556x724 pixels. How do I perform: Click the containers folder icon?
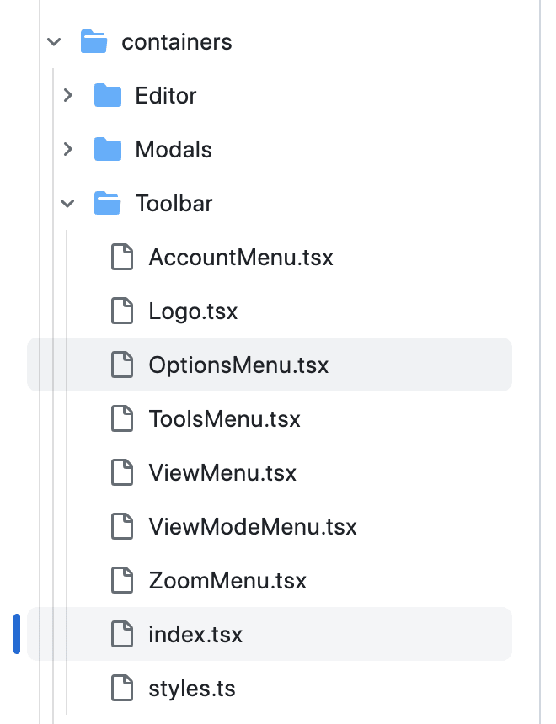pos(94,41)
